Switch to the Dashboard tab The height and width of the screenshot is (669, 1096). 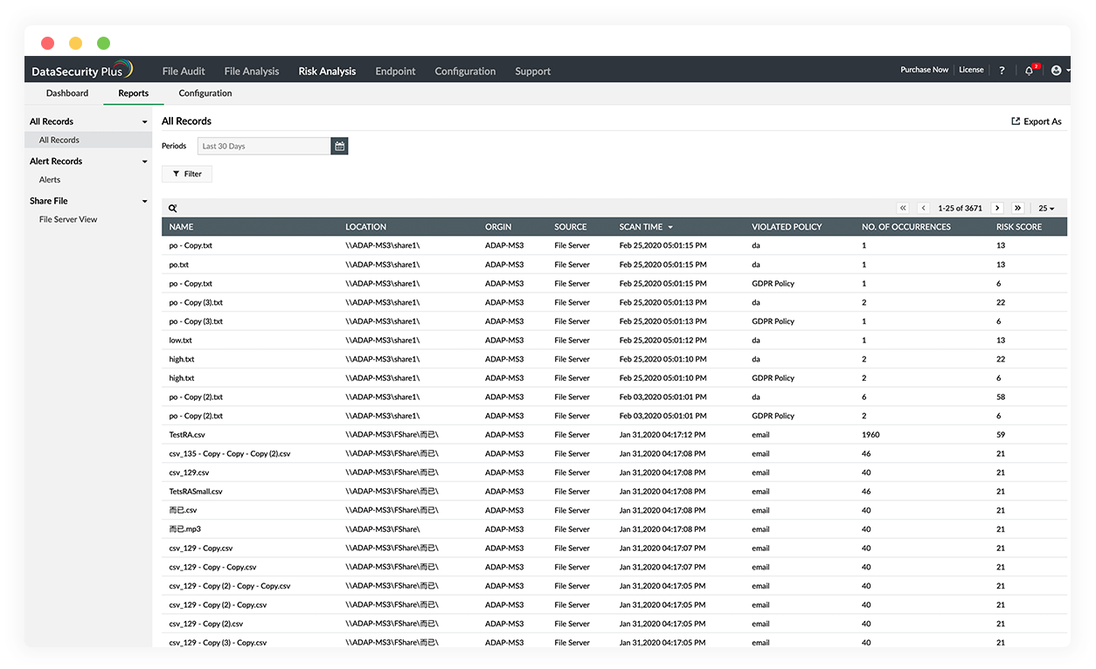(66, 93)
